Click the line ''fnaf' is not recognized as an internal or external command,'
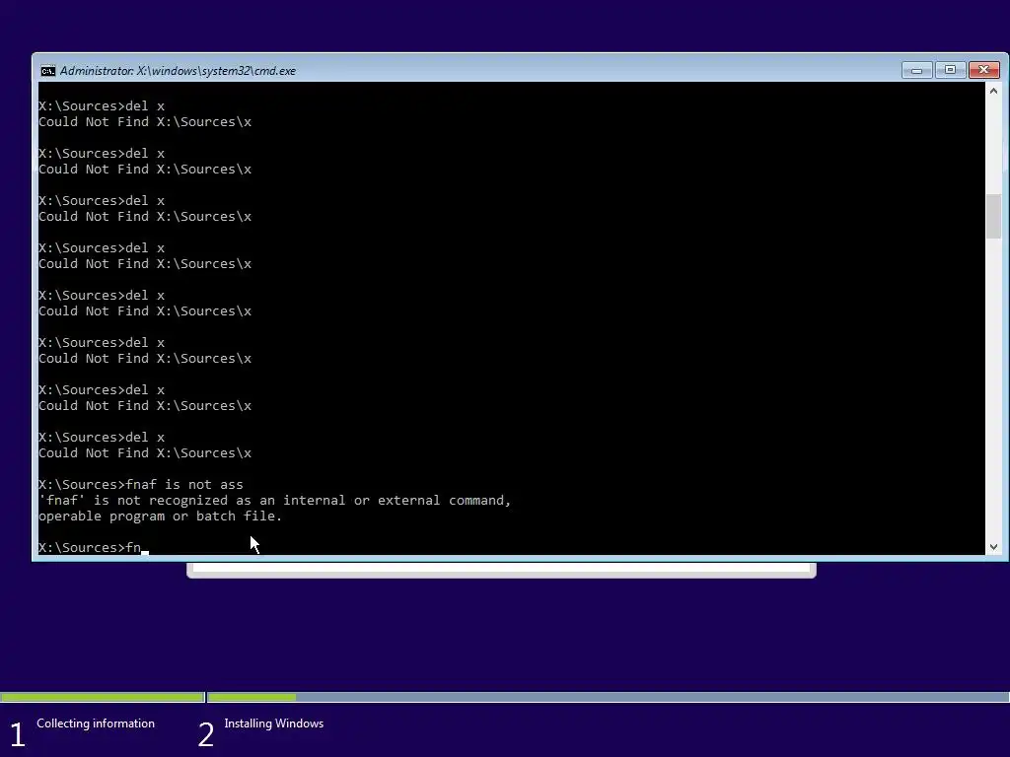Viewport: 1010px width, 757px height. point(275,500)
